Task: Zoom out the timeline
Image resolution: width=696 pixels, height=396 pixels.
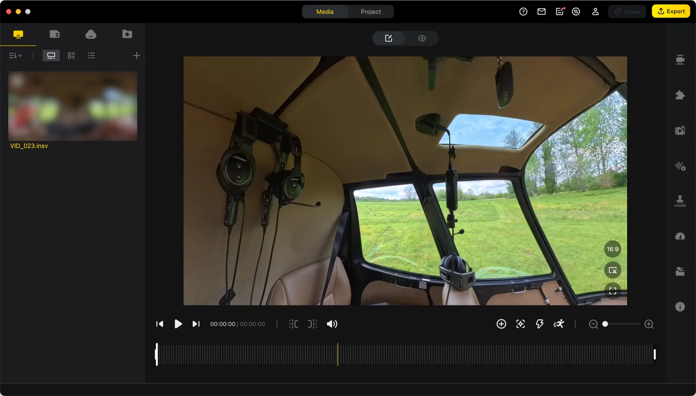Action: tap(593, 324)
